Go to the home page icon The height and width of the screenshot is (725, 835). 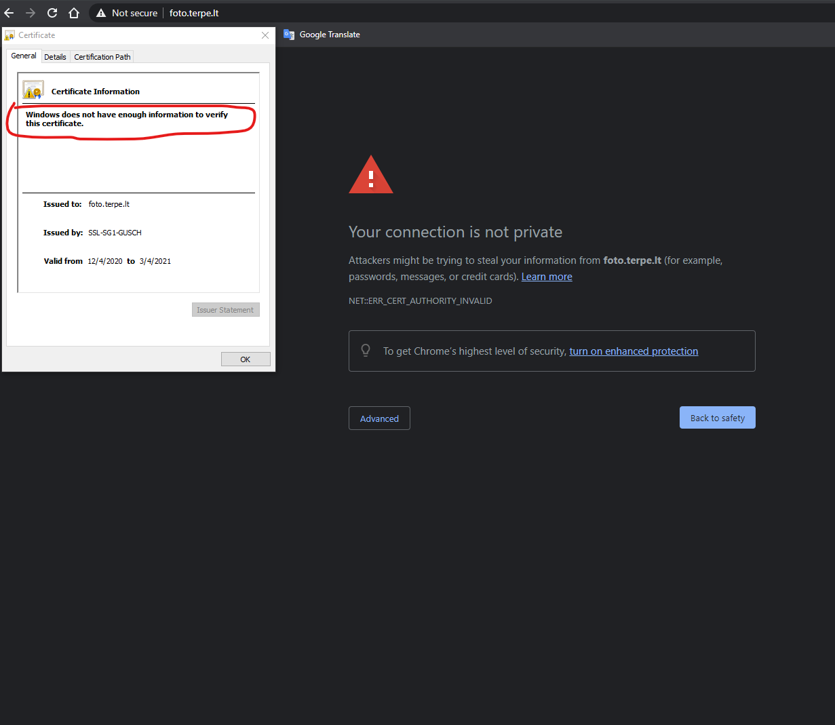(74, 13)
